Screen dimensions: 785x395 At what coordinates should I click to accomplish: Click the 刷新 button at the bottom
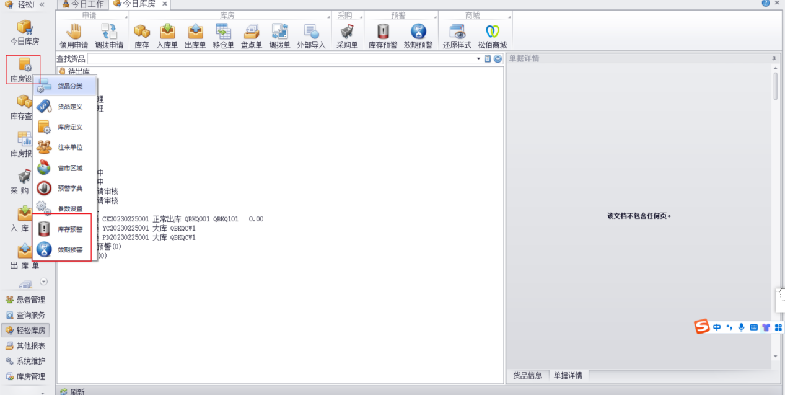(x=72, y=391)
